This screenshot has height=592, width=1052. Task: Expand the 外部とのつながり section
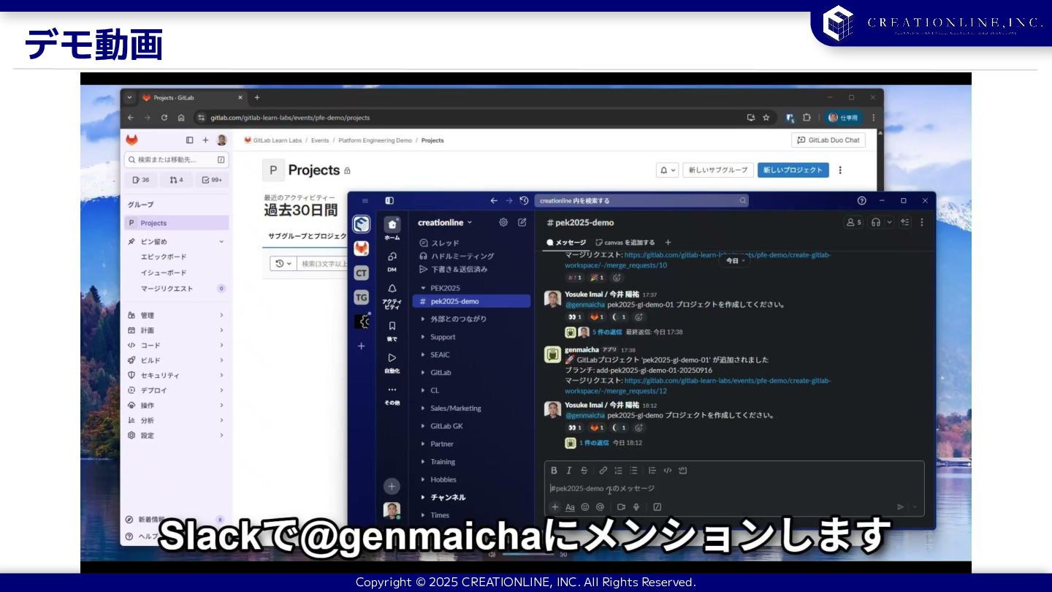(x=423, y=319)
